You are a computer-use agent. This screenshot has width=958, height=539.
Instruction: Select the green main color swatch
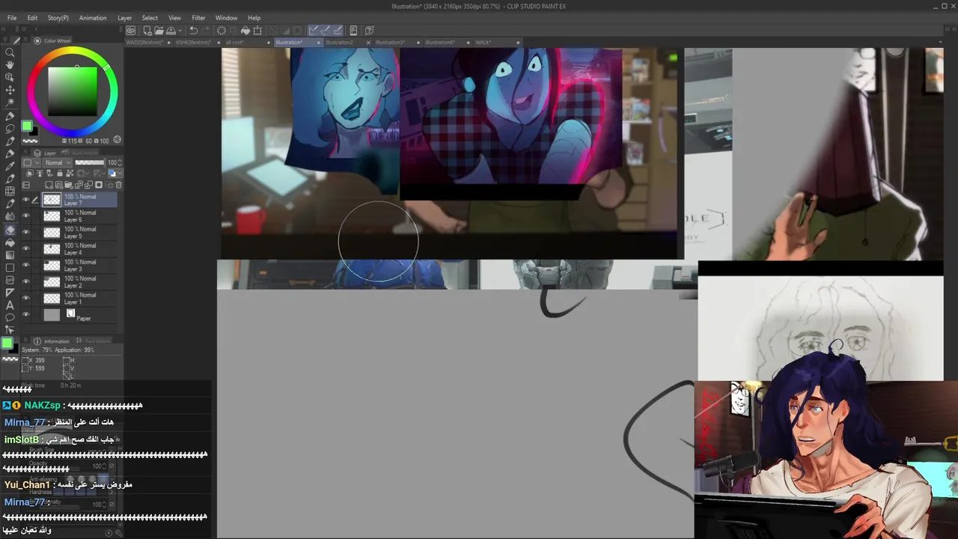[x=27, y=127]
